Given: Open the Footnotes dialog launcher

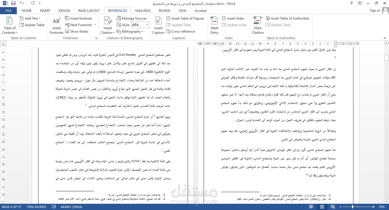Looking at the screenshot, I should point(96,38).
